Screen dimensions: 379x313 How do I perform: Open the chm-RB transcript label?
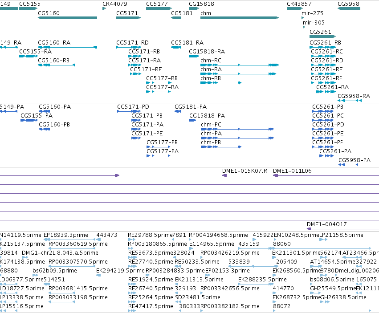coord(211,78)
